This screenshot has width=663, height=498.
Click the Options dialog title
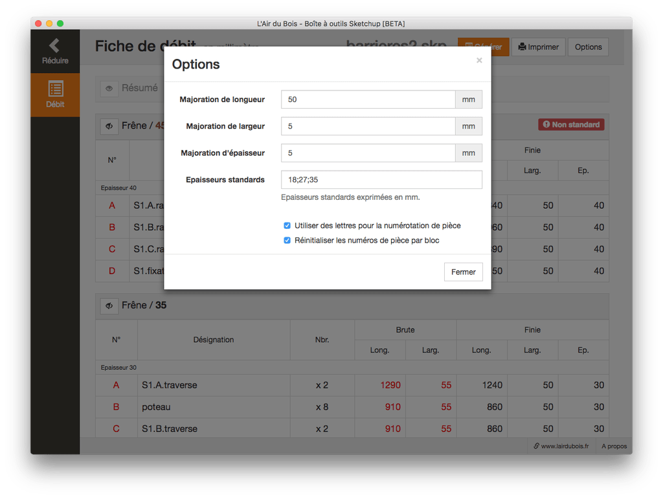coord(196,64)
